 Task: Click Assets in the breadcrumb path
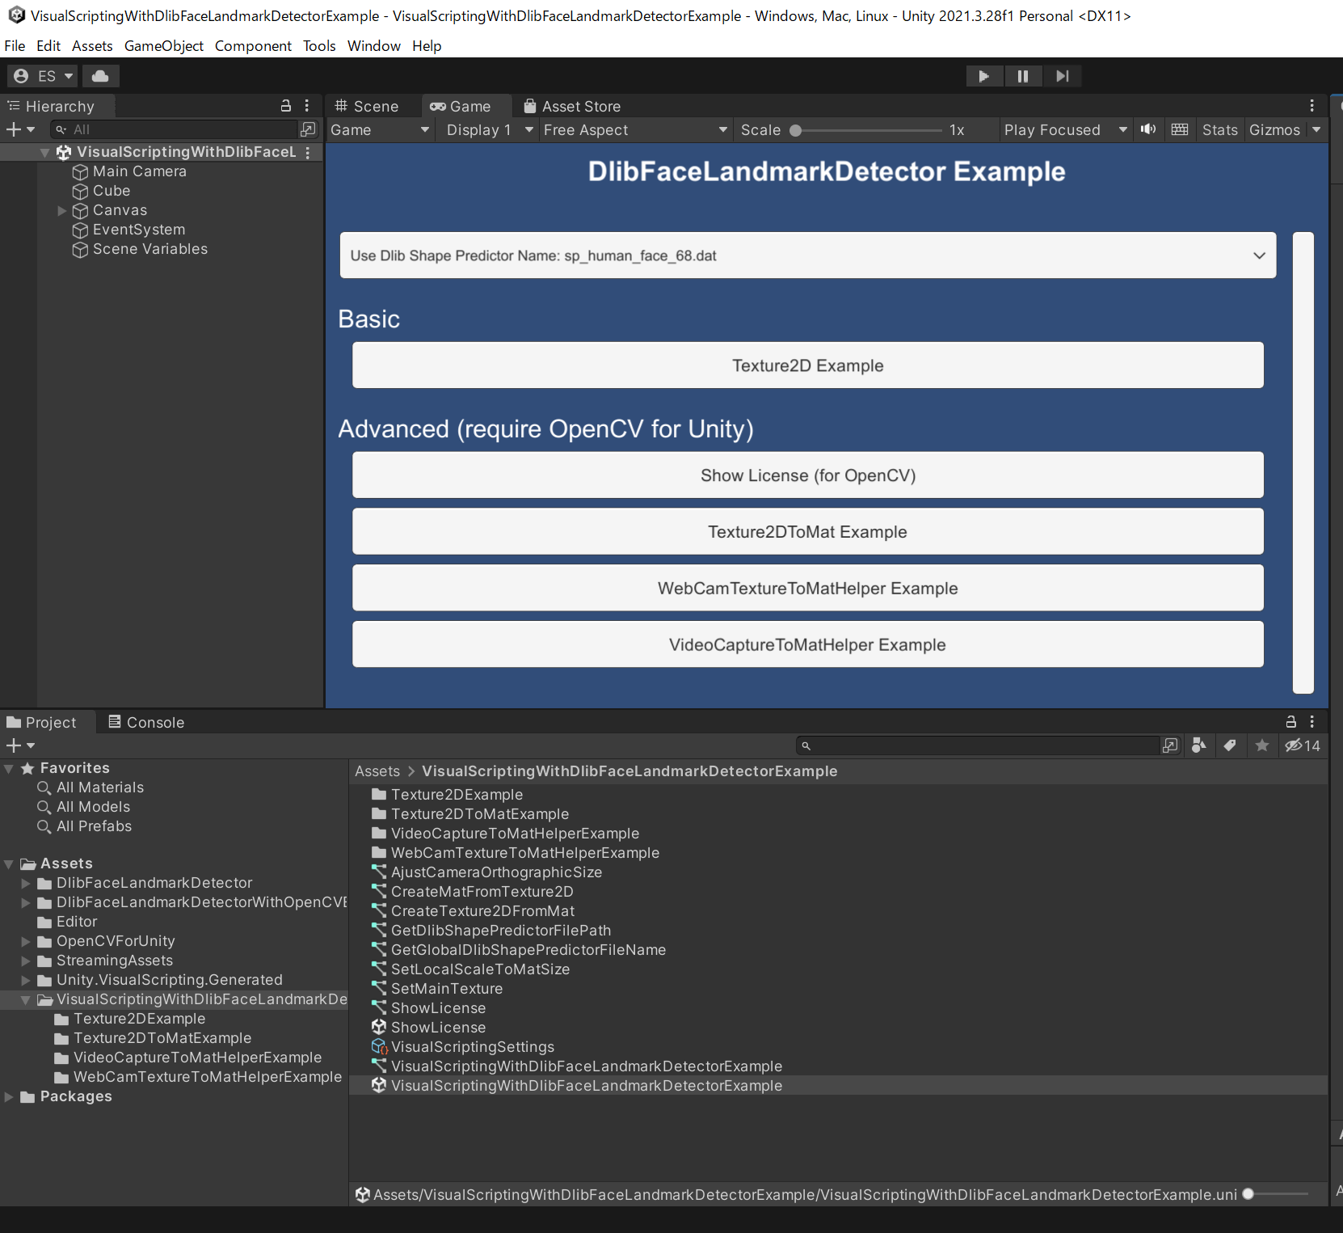point(377,771)
